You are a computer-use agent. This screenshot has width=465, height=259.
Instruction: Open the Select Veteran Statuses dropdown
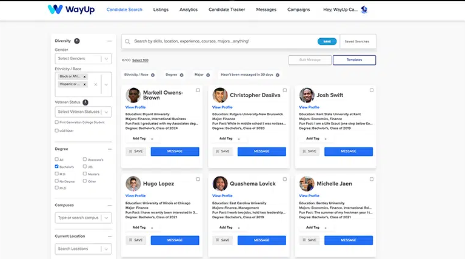(x=83, y=112)
